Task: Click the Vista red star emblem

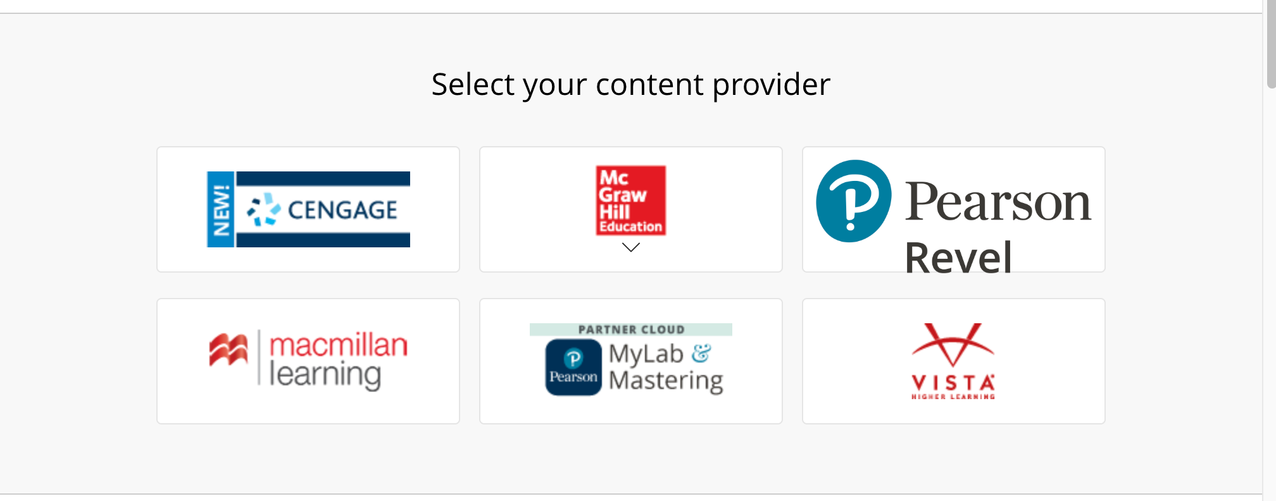Action: (x=953, y=345)
